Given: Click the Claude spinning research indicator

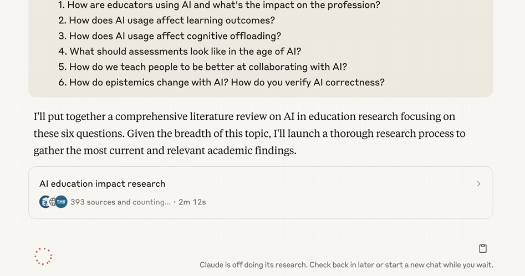Looking at the screenshot, I should click(x=43, y=256).
